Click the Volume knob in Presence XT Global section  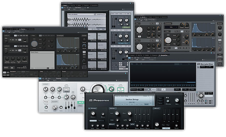(x=84, y=39)
